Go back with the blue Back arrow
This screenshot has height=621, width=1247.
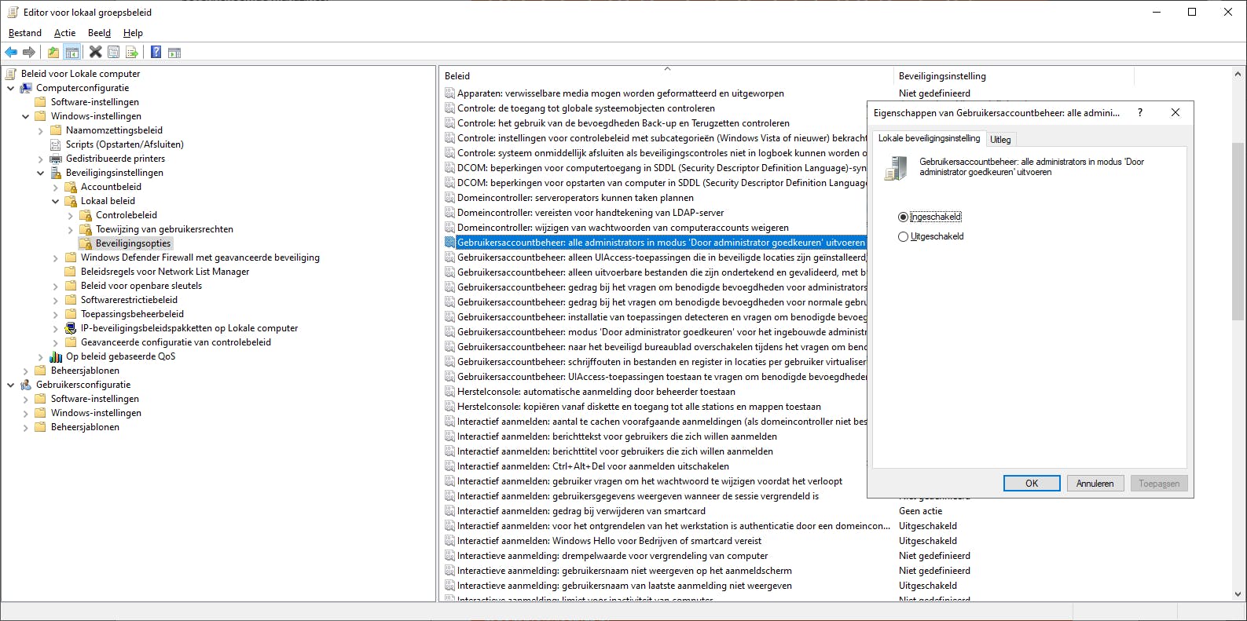click(x=11, y=53)
